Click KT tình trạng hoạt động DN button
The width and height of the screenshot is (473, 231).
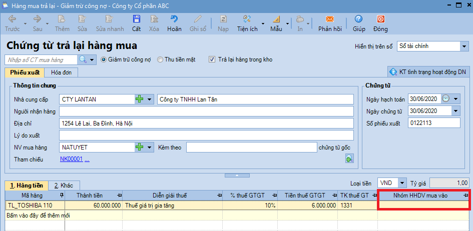[428, 72]
